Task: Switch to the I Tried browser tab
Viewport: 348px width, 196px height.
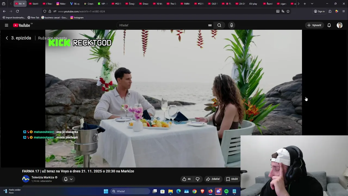Action: pos(47,4)
